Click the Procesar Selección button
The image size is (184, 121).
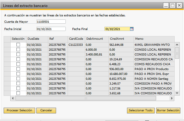coord(19,110)
